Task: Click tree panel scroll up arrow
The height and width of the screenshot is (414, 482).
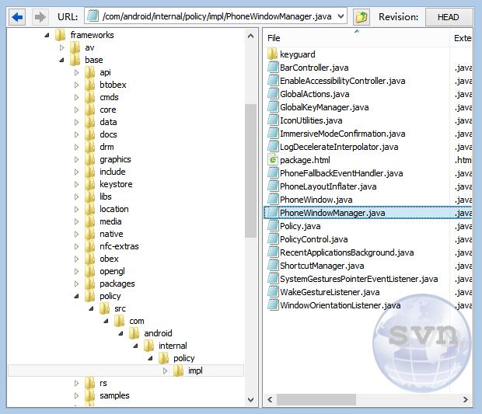Action: point(250,36)
